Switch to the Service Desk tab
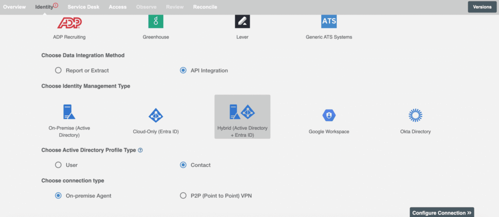The height and width of the screenshot is (217, 499). pyautogui.click(x=83, y=7)
